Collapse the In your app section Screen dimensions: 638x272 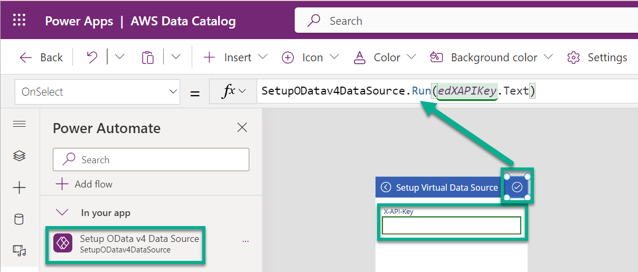pyautogui.click(x=63, y=213)
